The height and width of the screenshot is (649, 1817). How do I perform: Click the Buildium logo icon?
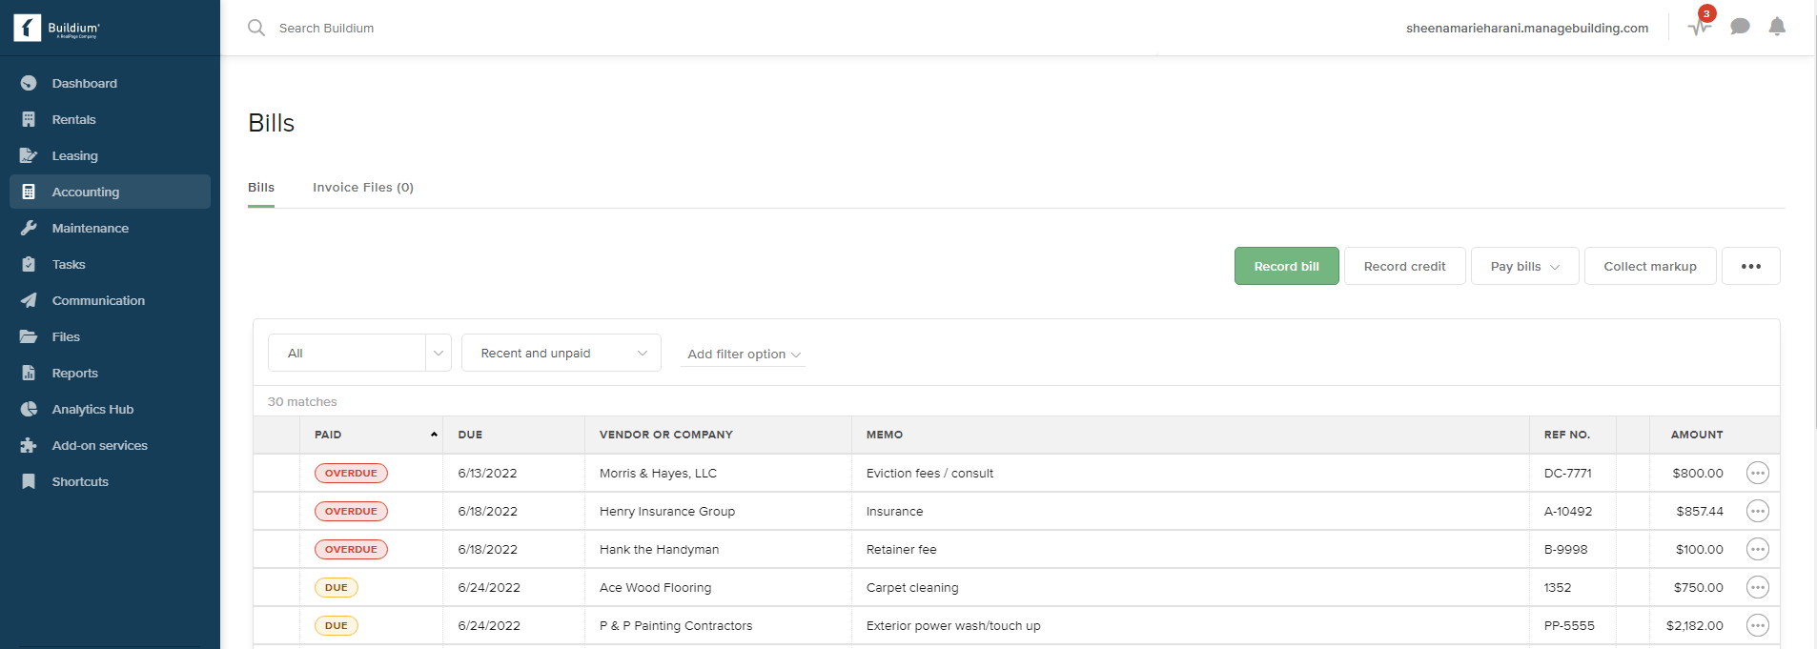point(28,28)
